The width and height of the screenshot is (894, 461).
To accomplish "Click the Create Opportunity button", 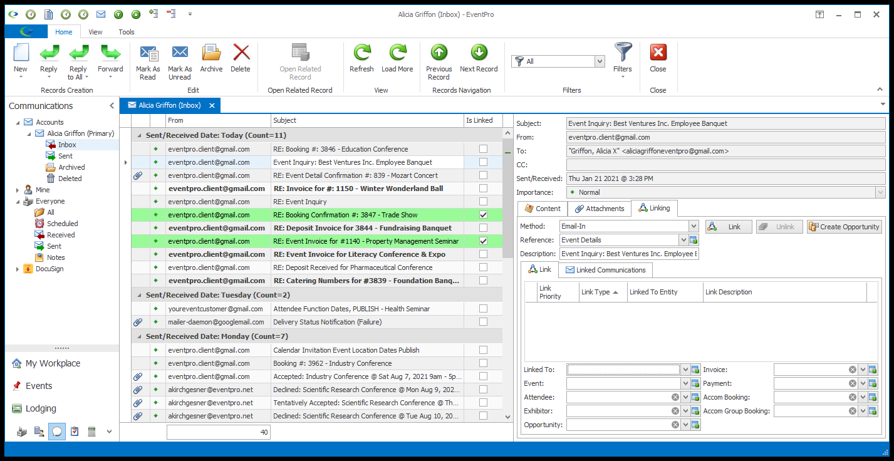I will click(844, 227).
